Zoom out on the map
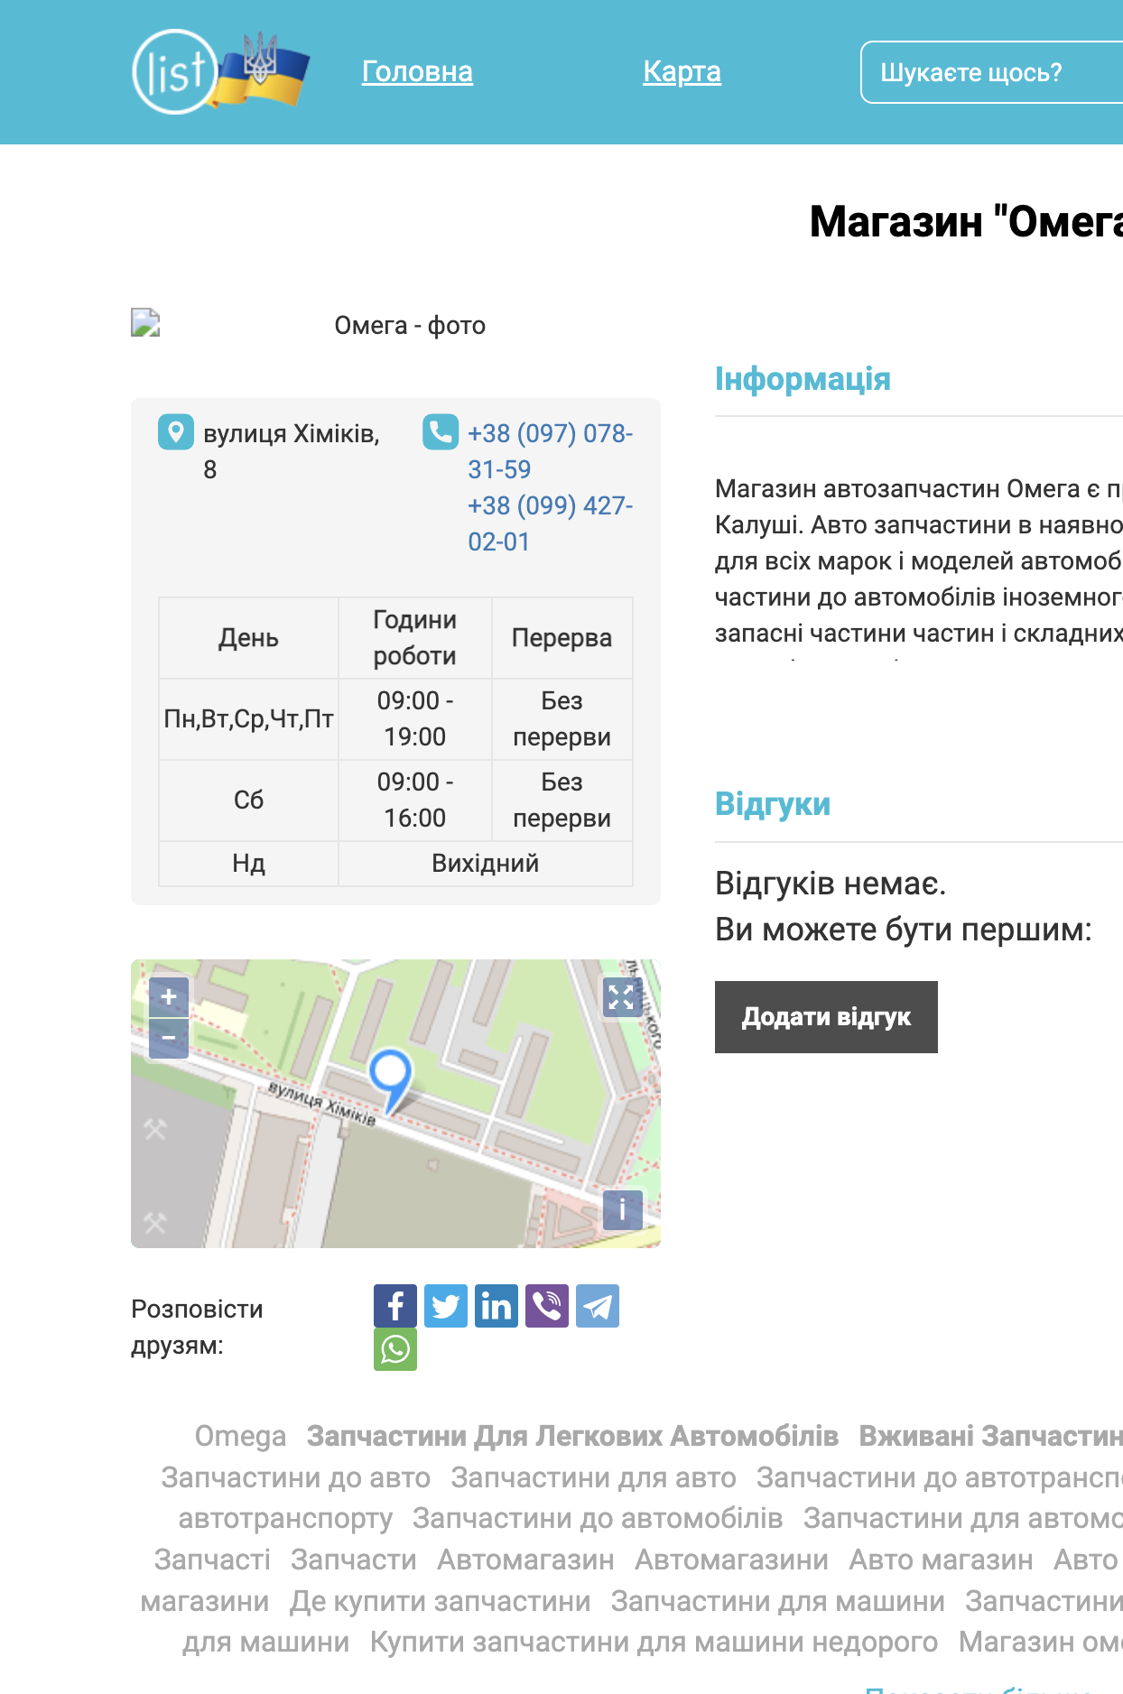The image size is (1123, 1694). 169,1038
